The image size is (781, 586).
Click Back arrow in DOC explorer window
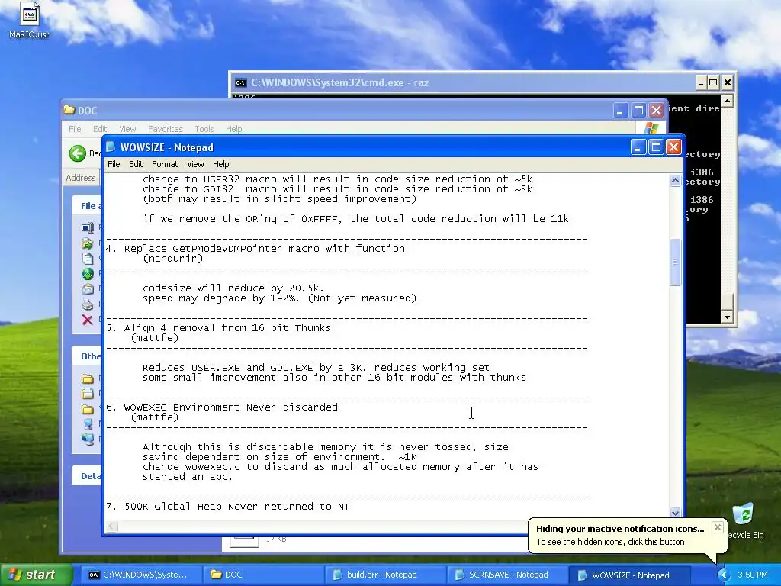point(78,153)
